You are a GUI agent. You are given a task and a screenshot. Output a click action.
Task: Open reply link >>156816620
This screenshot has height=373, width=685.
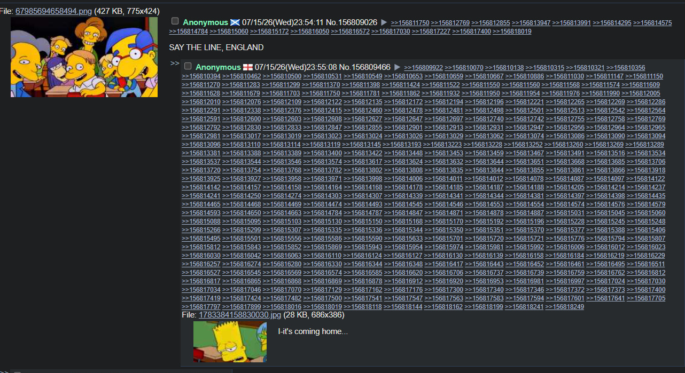403,273
